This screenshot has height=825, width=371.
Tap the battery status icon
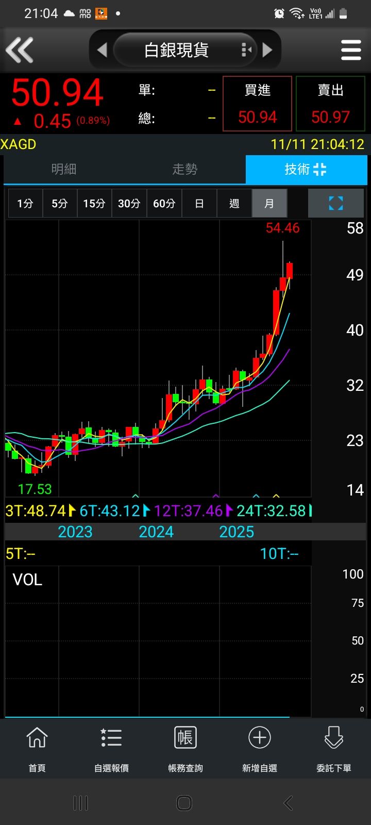coord(344,13)
